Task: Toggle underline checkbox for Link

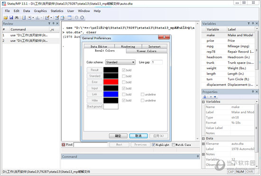Action: [x=142, y=94]
